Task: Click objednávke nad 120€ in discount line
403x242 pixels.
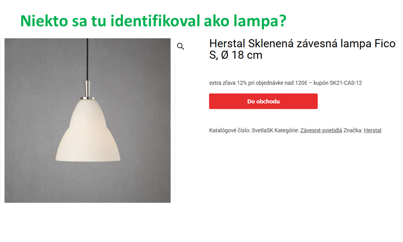Action: pyautogui.click(x=278, y=83)
